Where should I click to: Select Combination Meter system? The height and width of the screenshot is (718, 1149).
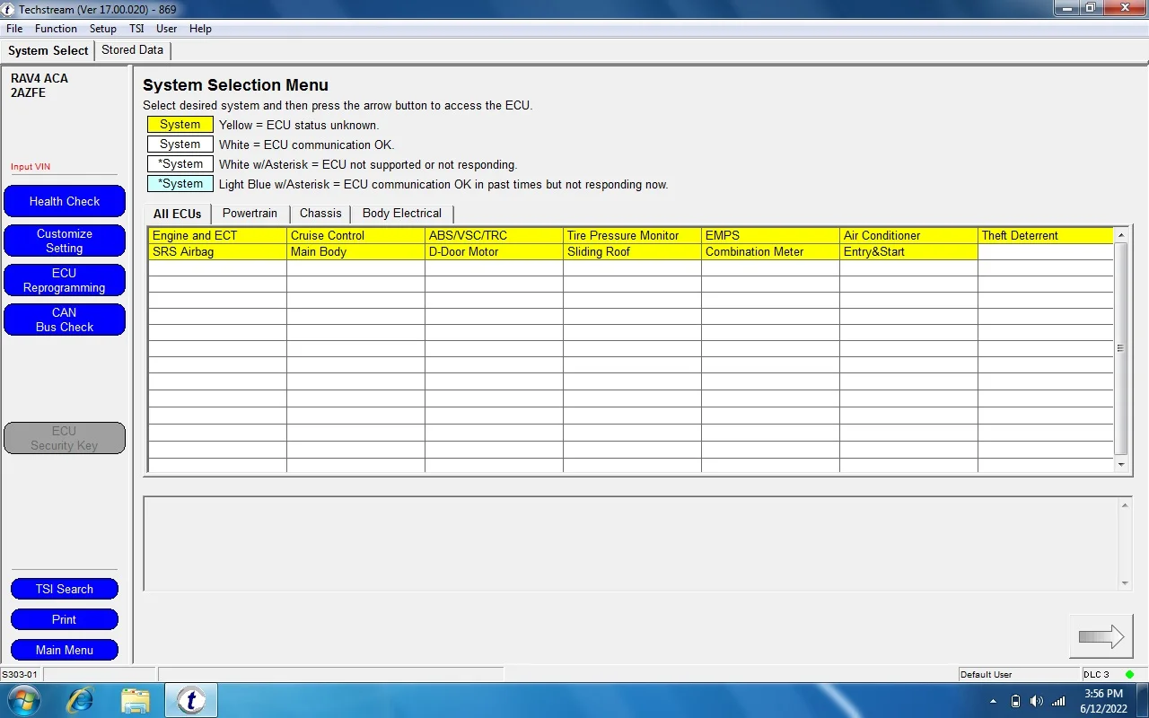770,252
